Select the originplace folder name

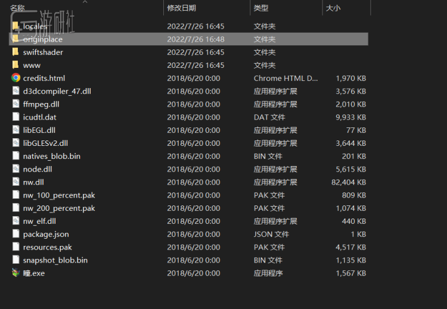coord(43,39)
